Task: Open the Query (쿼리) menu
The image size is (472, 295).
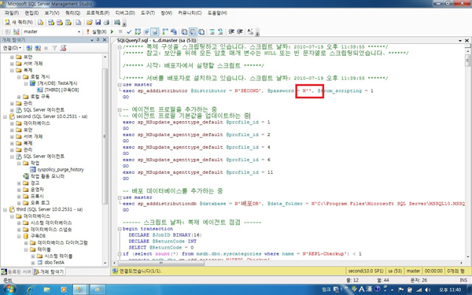Action: pyautogui.click(x=72, y=13)
